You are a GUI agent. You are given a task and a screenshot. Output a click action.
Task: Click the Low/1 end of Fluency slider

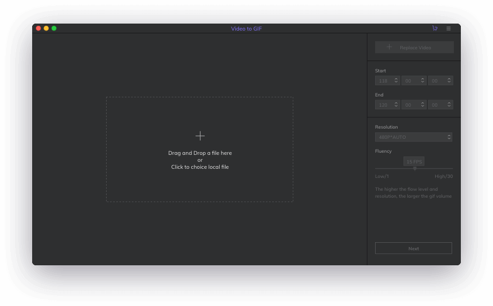[376, 169]
